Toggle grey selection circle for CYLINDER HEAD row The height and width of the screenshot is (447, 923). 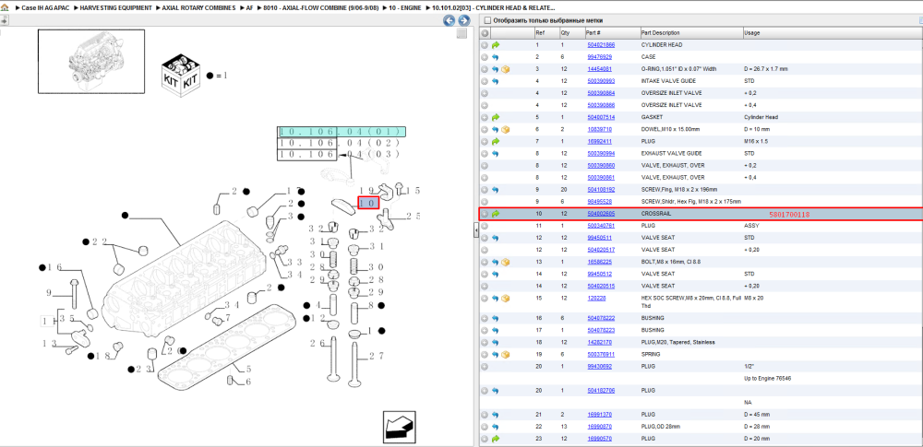tap(485, 45)
